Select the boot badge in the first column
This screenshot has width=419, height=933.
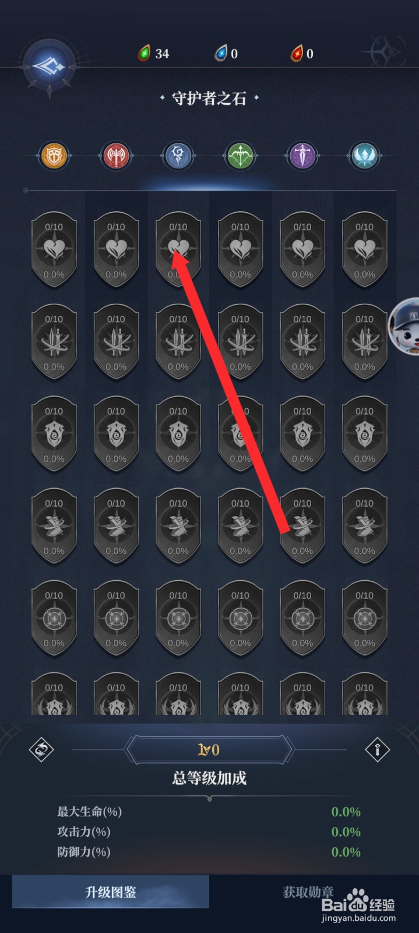click(x=54, y=527)
